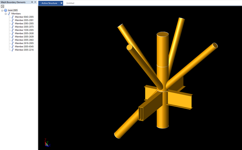This screenshot has height=150, width=242.
Task: Close the Mesh Boundary Elements panel
Action: tap(35, 2)
